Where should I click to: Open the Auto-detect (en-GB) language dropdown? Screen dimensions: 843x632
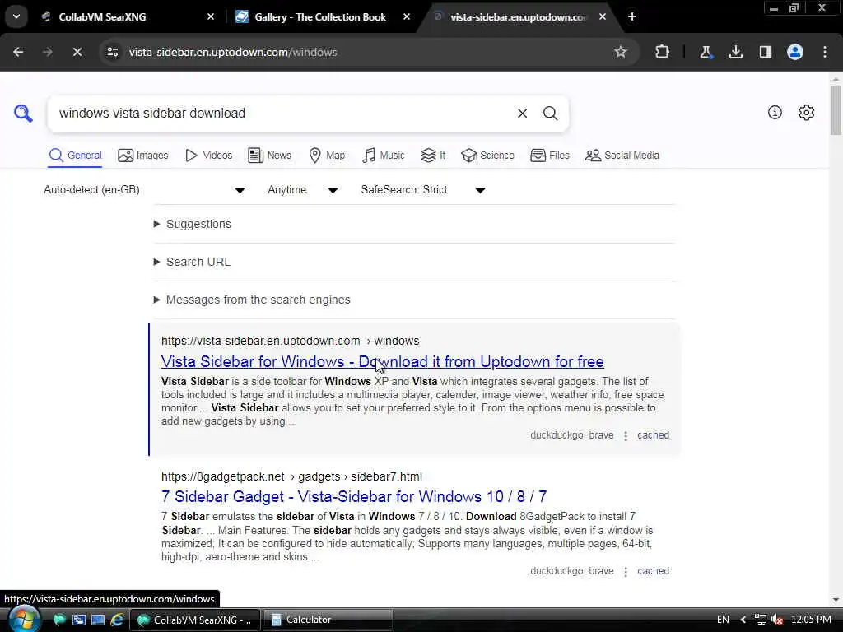[x=145, y=190]
